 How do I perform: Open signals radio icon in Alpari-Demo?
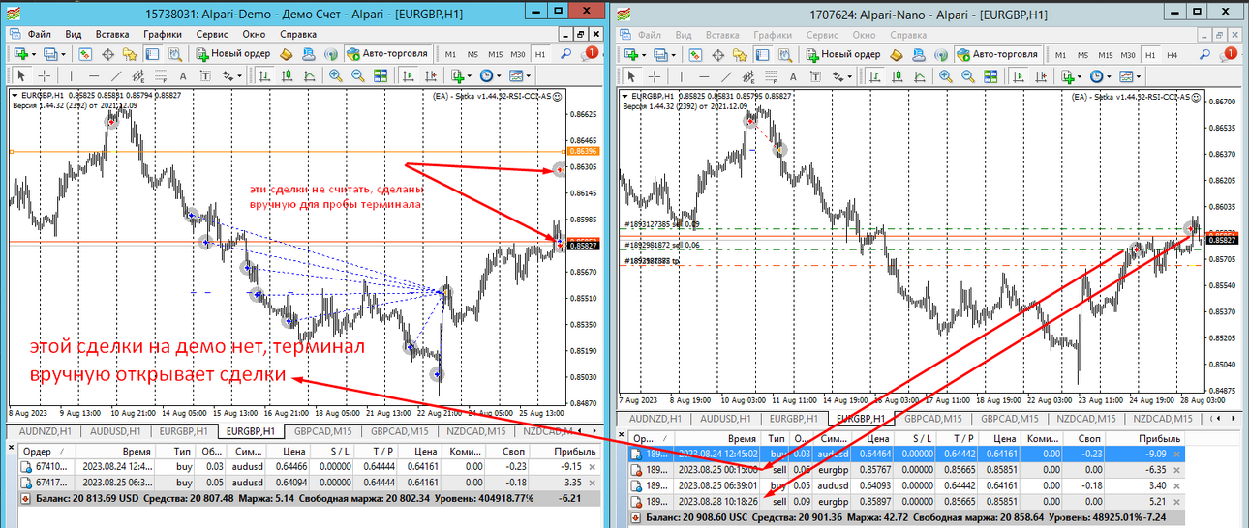(x=331, y=54)
